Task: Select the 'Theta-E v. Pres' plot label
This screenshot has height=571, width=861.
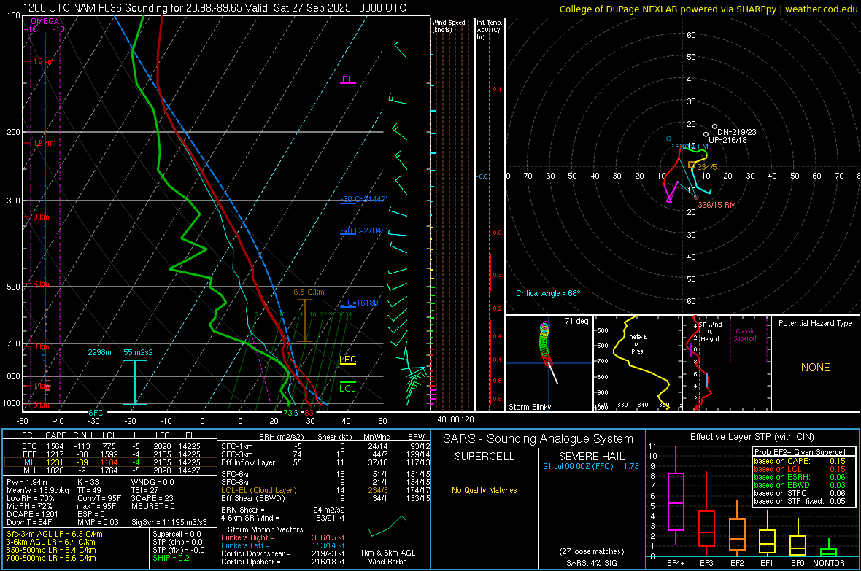Action: pos(637,343)
